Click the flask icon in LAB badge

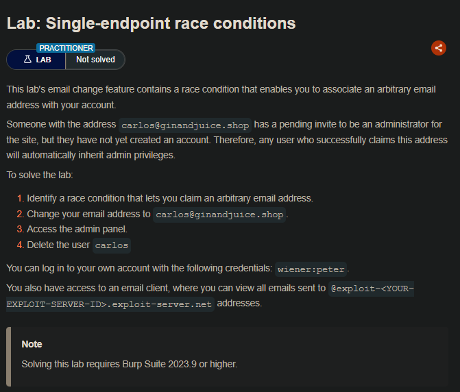coord(28,60)
